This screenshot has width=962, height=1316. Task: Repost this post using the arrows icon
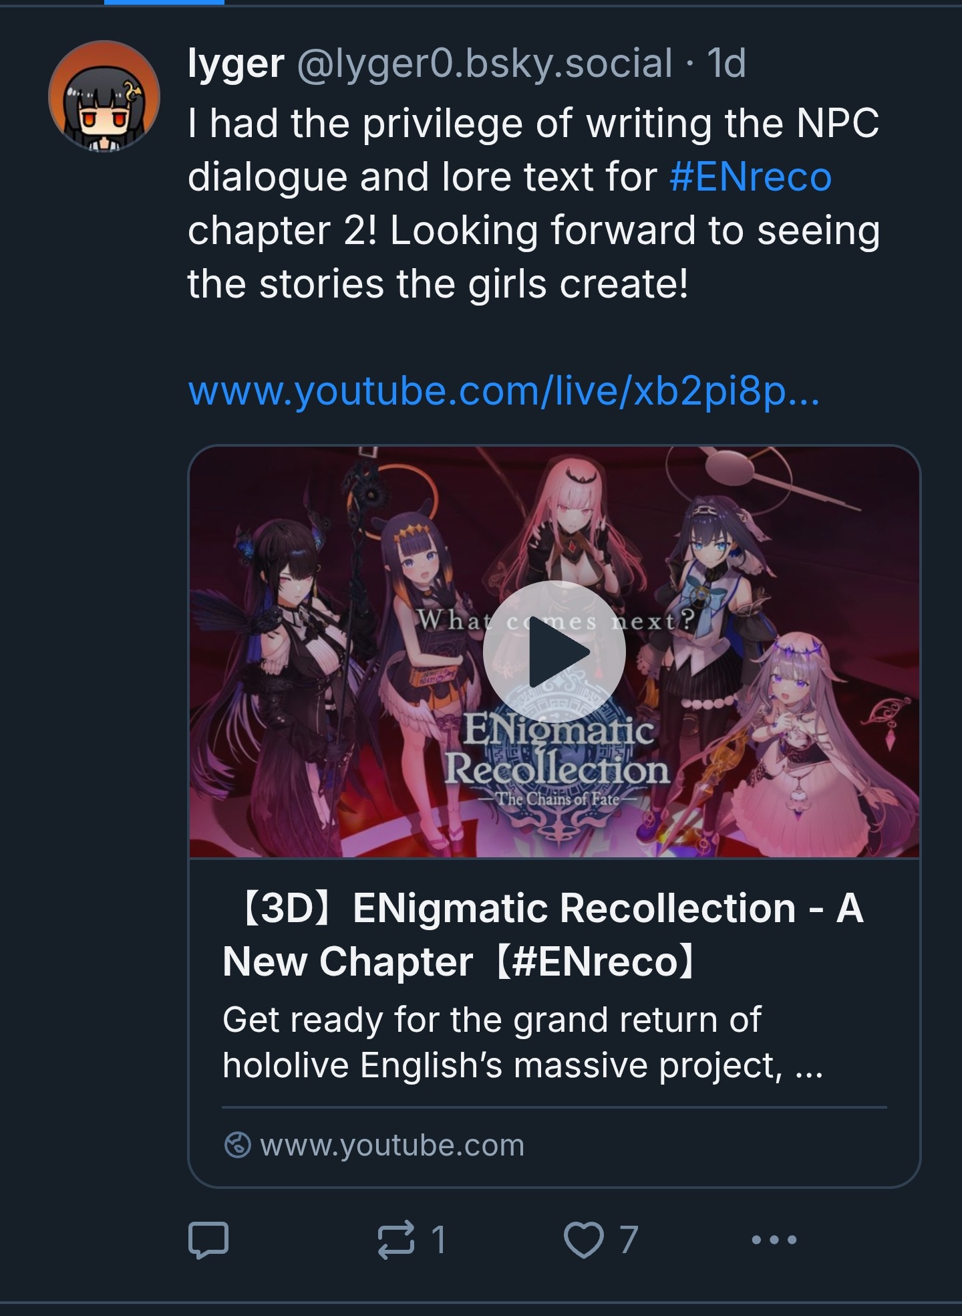click(396, 1240)
